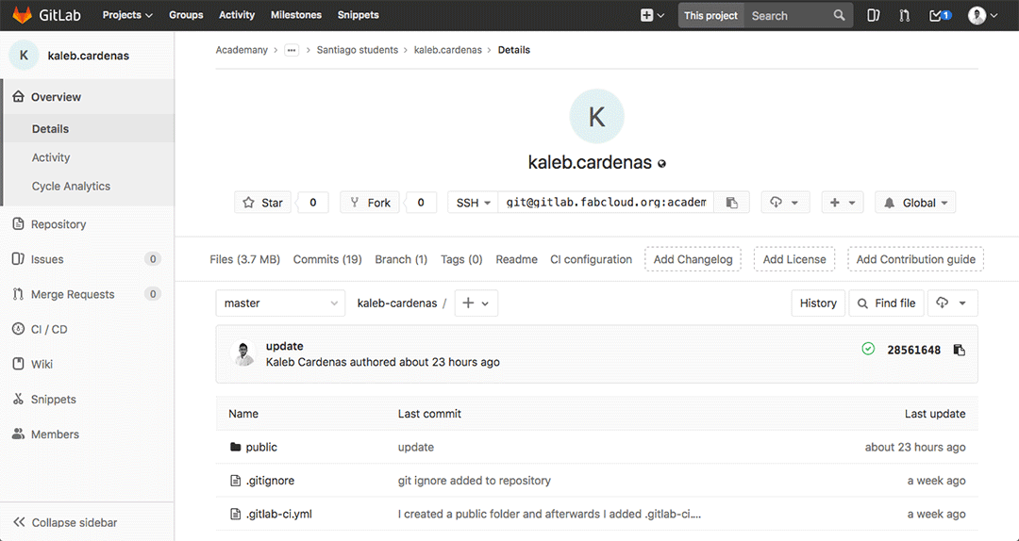Open Repository in the sidebar

(58, 224)
